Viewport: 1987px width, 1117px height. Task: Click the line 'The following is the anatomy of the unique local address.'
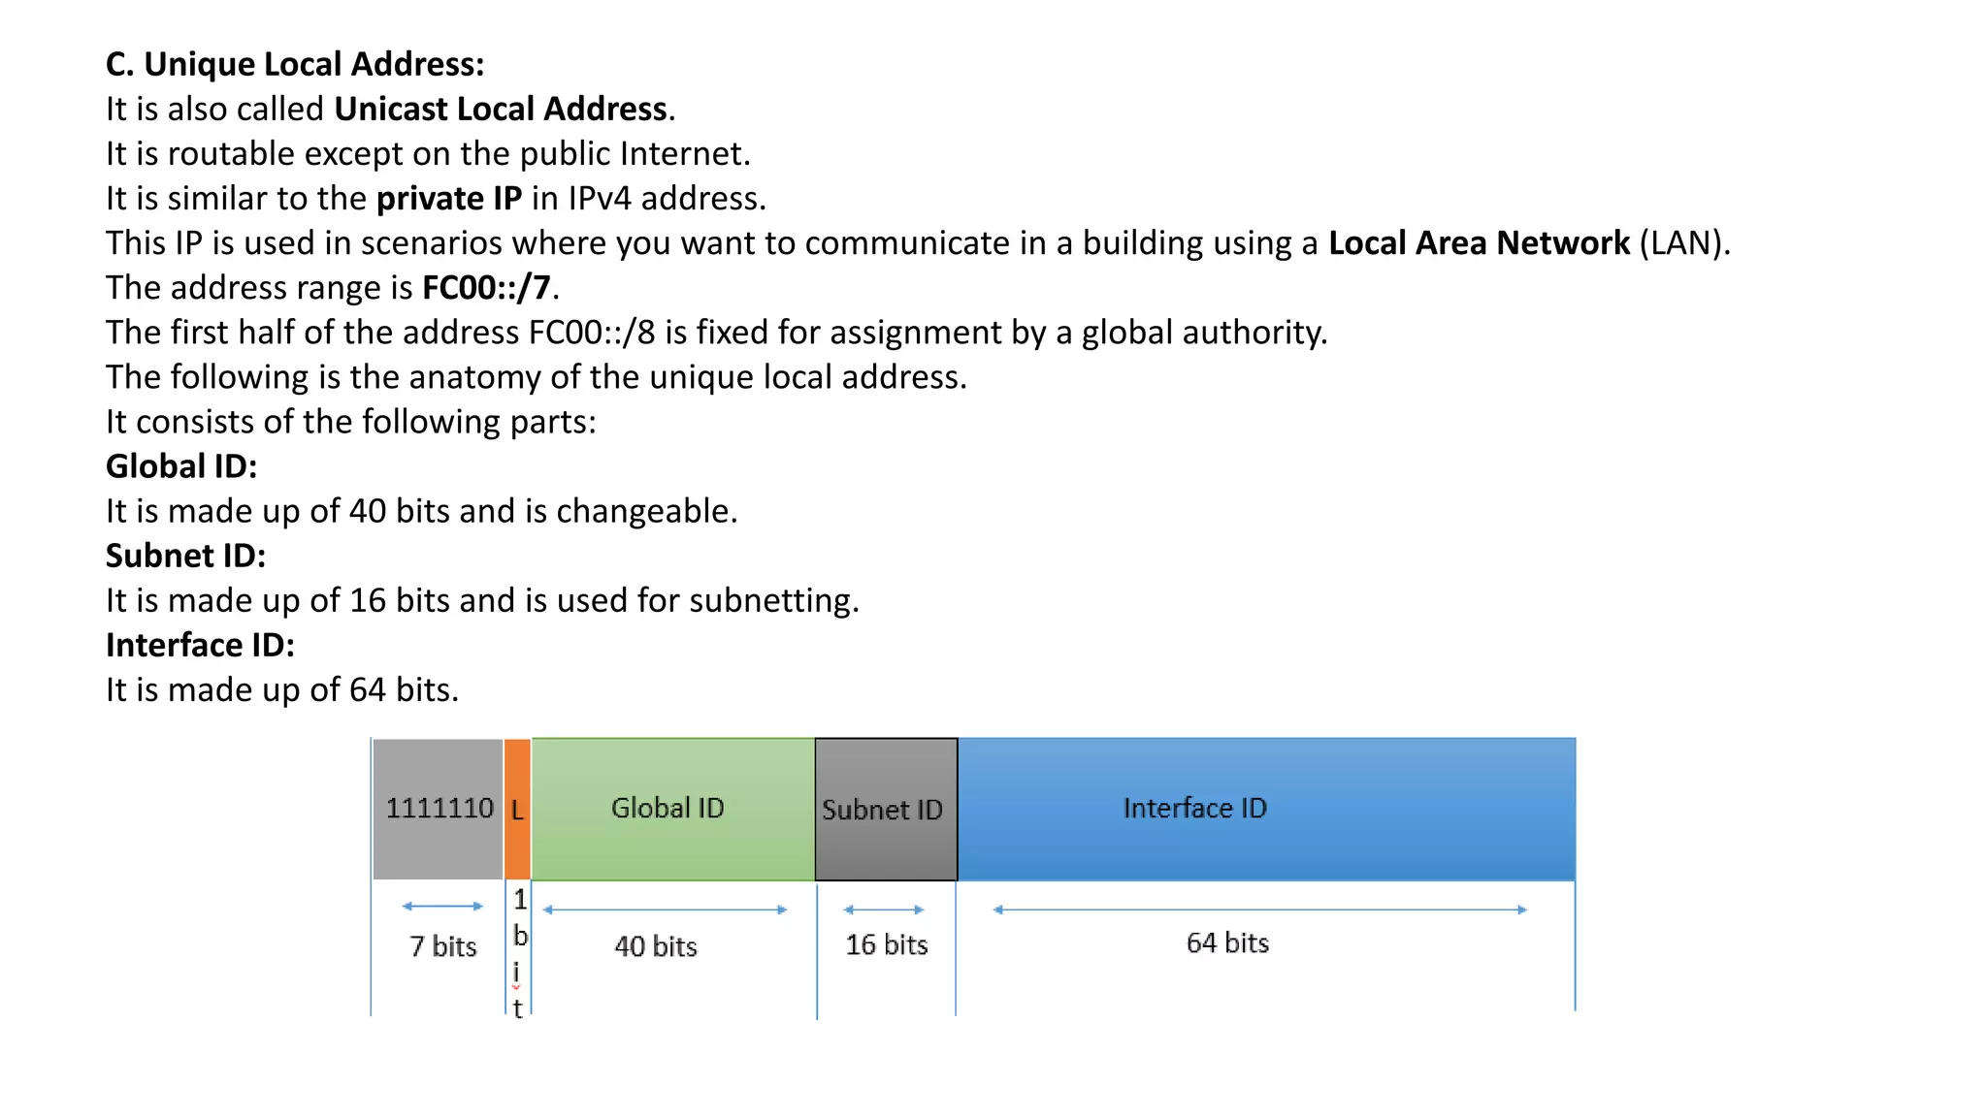coord(537,376)
